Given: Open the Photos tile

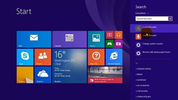Looking at the screenshot, I should (x=96, y=39).
